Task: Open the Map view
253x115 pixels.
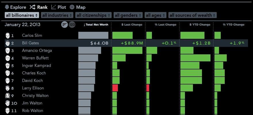Action: (78, 7)
